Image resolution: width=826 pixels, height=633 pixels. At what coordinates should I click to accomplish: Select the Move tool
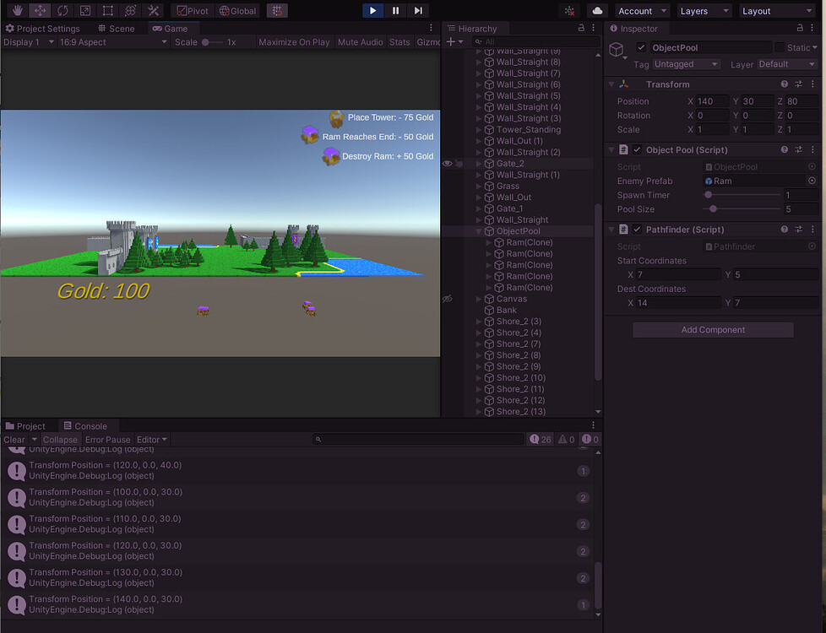[x=39, y=10]
